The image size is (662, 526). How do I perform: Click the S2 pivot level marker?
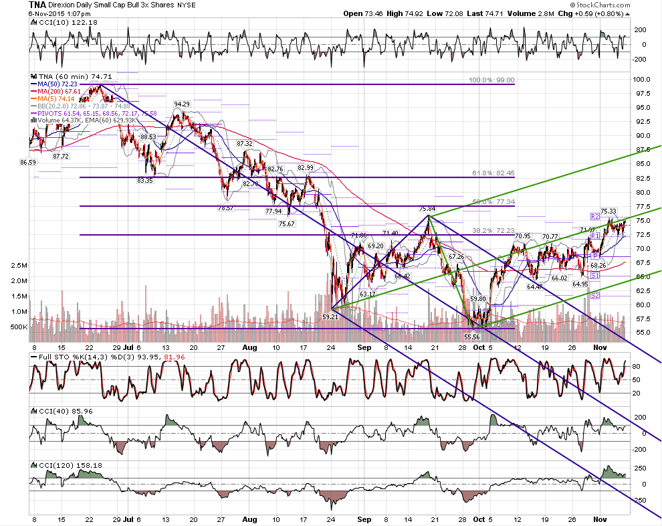pyautogui.click(x=595, y=295)
